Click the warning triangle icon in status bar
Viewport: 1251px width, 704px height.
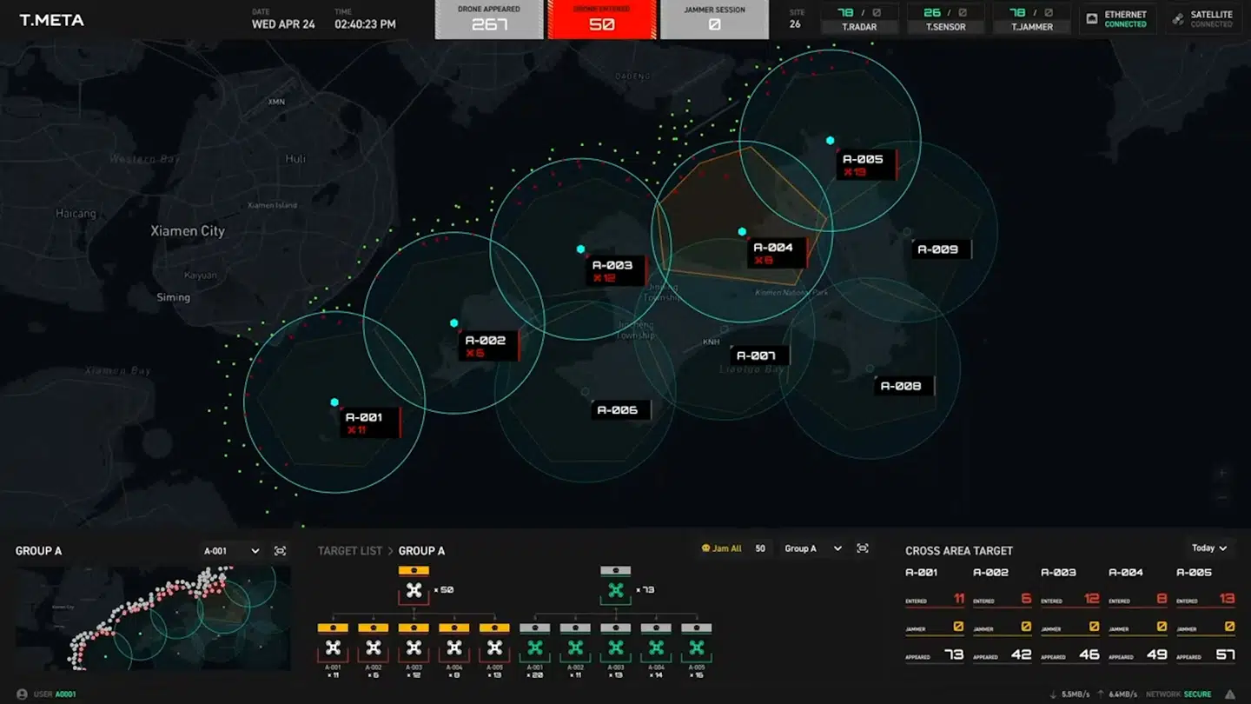(1230, 694)
